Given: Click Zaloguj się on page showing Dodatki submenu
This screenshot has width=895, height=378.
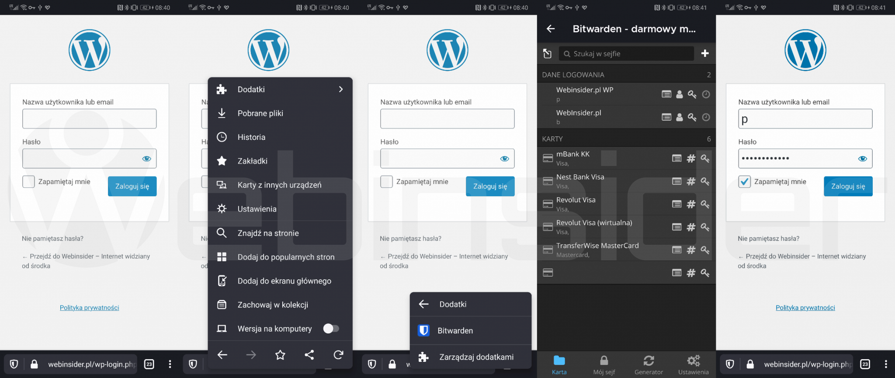Looking at the screenshot, I should [x=490, y=186].
